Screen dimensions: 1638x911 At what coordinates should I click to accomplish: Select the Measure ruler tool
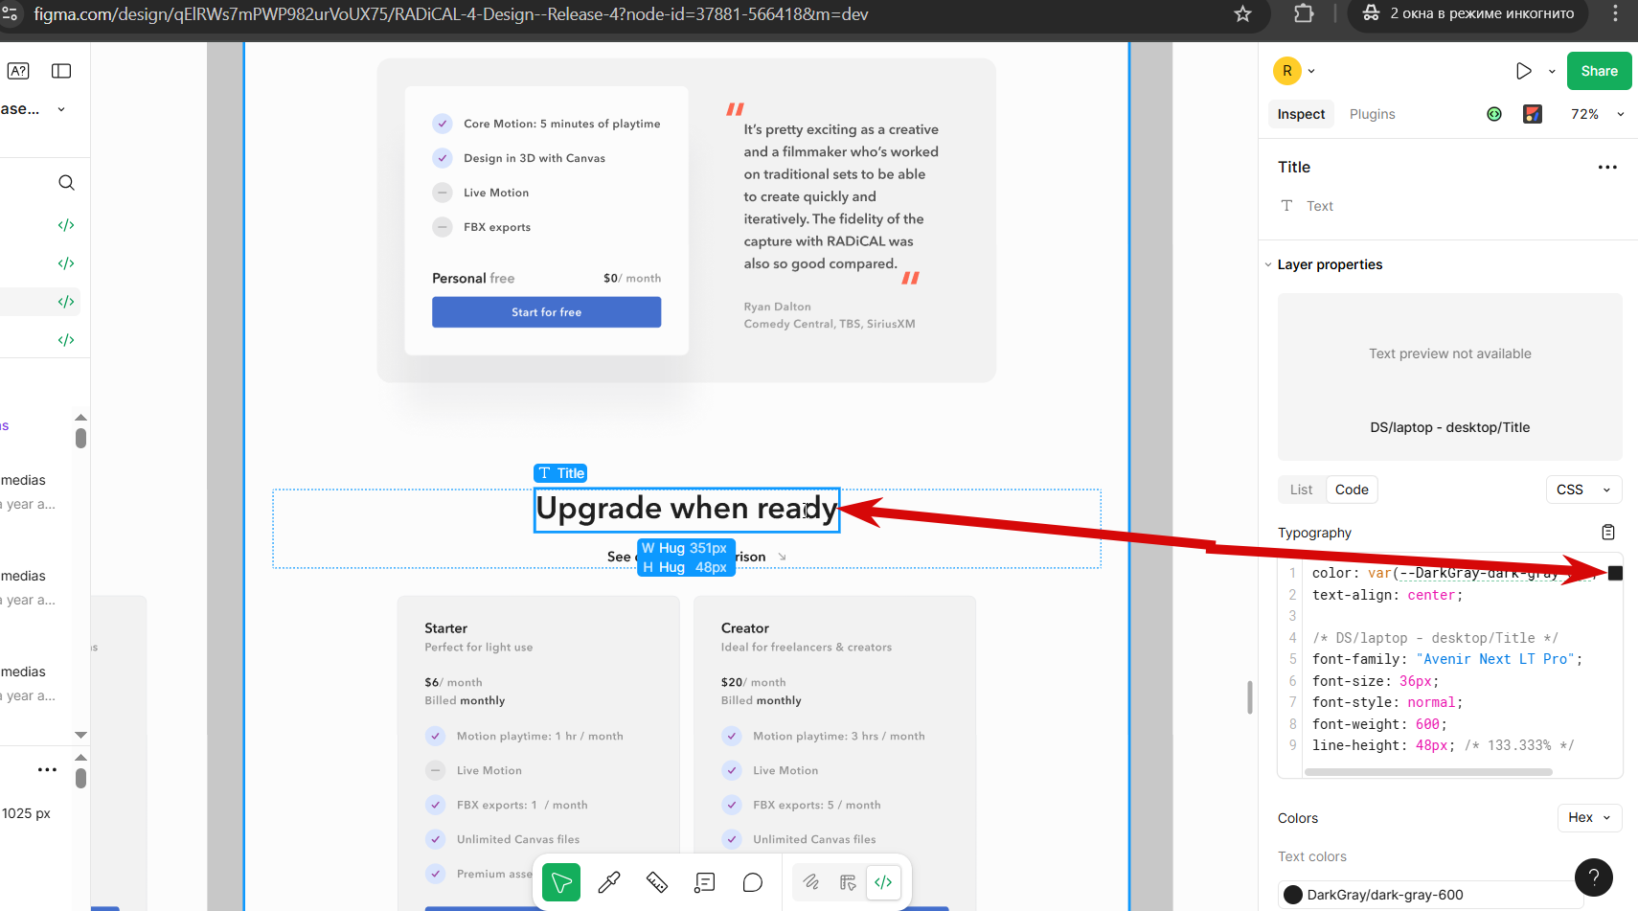(657, 882)
